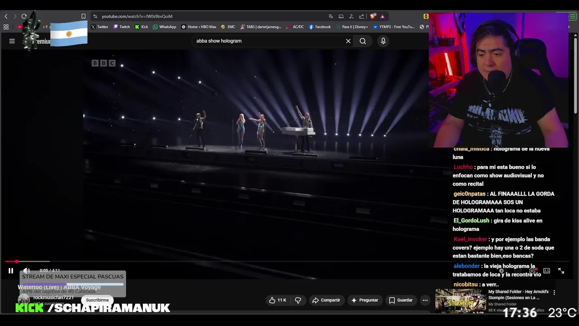Click the Luchho chat username
Viewport: 579px width, 326px height.
point(463,167)
